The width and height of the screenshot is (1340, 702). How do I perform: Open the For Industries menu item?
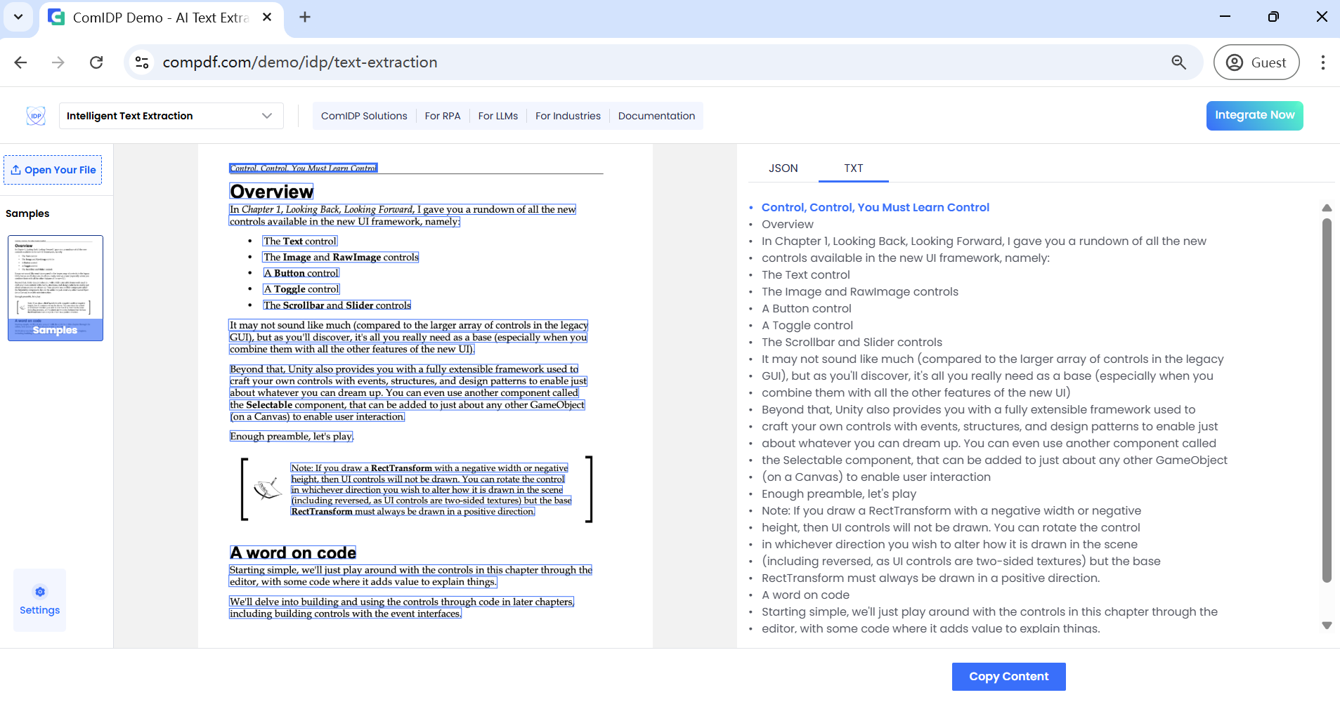(568, 116)
